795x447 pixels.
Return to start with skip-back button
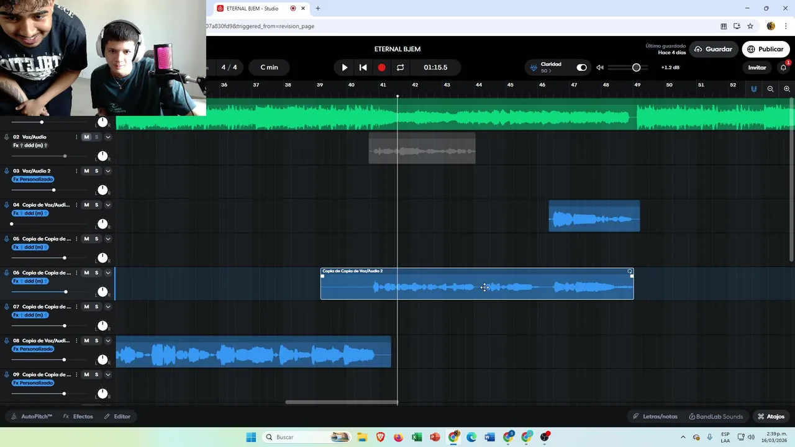pyautogui.click(x=363, y=67)
